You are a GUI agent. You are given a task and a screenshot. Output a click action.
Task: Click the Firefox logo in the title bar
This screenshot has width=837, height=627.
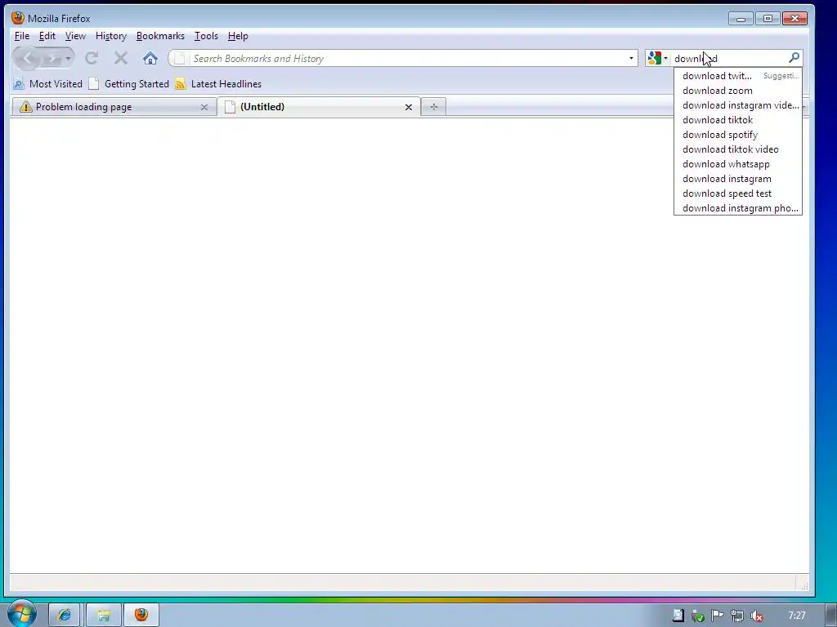point(18,18)
